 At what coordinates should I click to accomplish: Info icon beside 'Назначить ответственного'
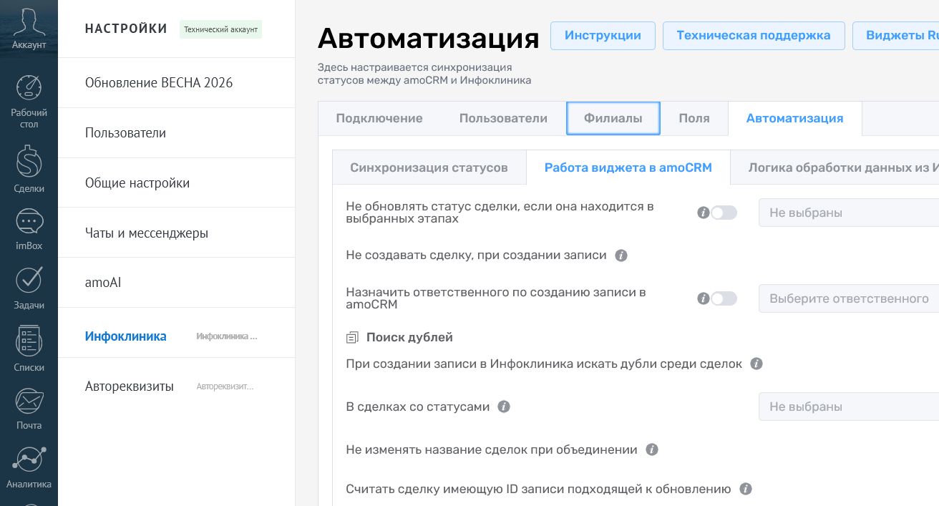tap(703, 298)
